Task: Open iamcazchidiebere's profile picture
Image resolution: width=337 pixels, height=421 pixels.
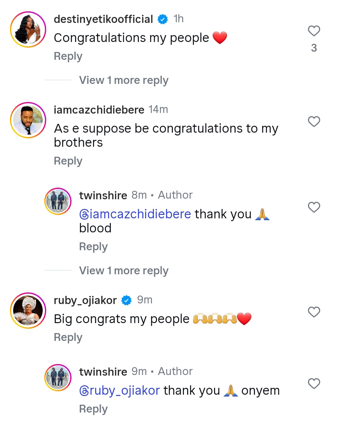Action: pyautogui.click(x=28, y=120)
